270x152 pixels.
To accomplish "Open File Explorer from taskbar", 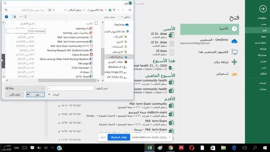I will pos(223,148).
